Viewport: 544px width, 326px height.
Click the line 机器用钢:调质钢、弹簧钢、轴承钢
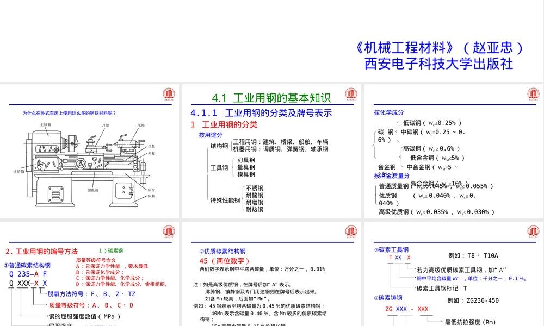click(x=281, y=149)
